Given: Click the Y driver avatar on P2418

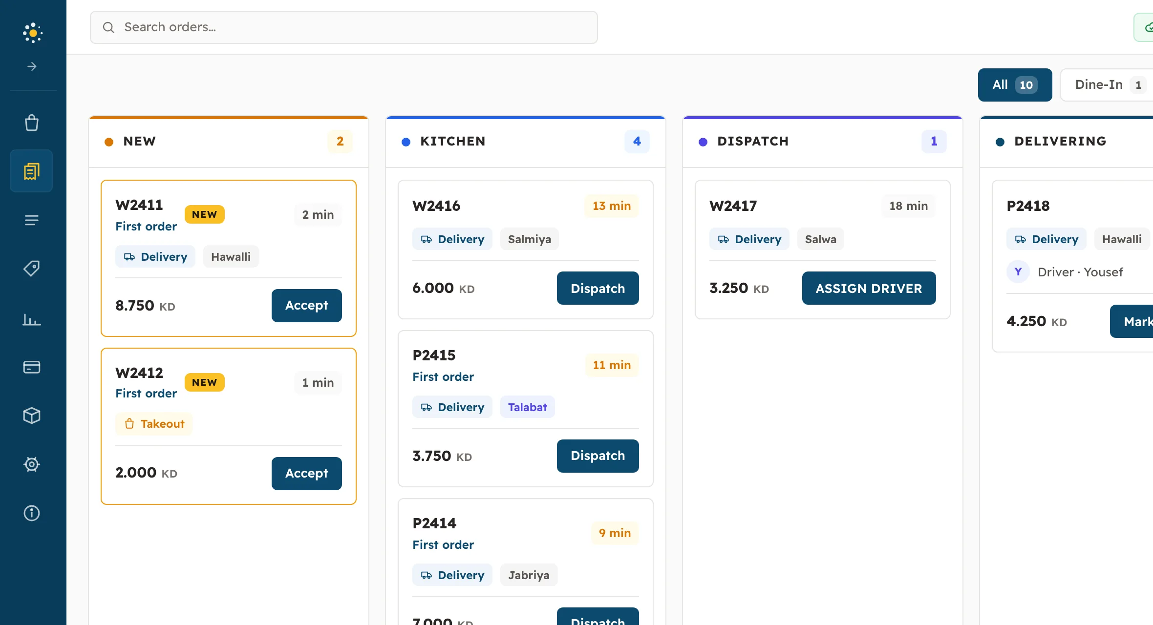Looking at the screenshot, I should click(x=1018, y=271).
